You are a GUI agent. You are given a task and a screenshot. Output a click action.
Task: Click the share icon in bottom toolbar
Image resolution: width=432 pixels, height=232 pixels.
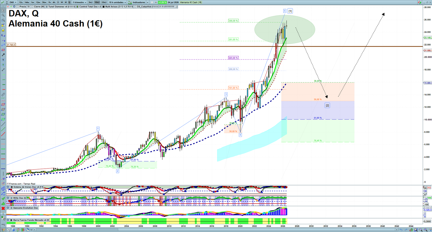click(8, 230)
